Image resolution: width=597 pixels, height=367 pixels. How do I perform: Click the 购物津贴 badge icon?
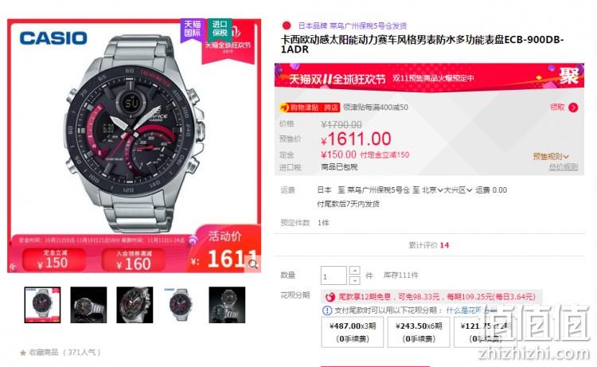[284, 107]
